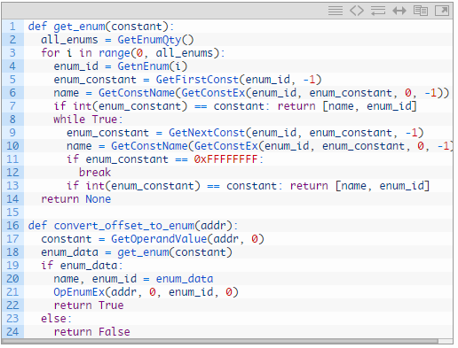Click line number 24 in the gutter

coord(12,332)
